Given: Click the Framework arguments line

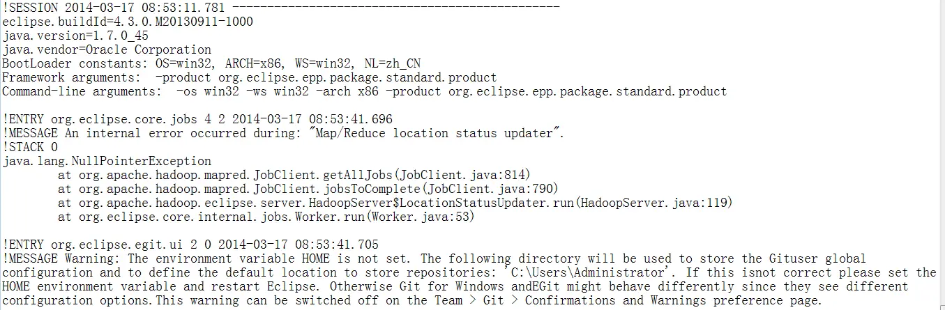Looking at the screenshot, I should click(x=250, y=77).
